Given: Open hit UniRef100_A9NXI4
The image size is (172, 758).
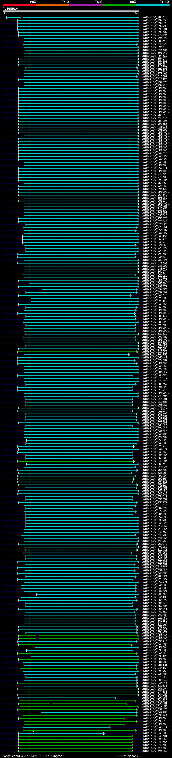Looking at the screenshot, I should coord(154,47).
